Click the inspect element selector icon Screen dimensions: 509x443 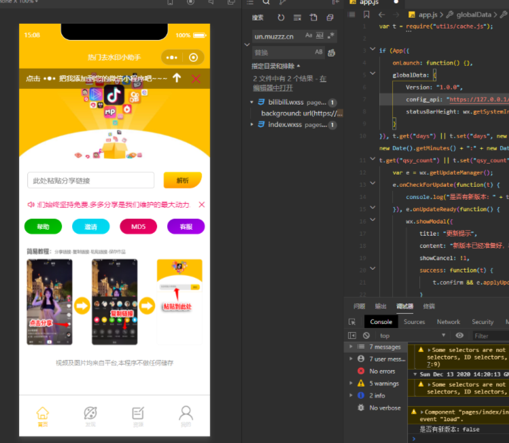tap(352, 321)
